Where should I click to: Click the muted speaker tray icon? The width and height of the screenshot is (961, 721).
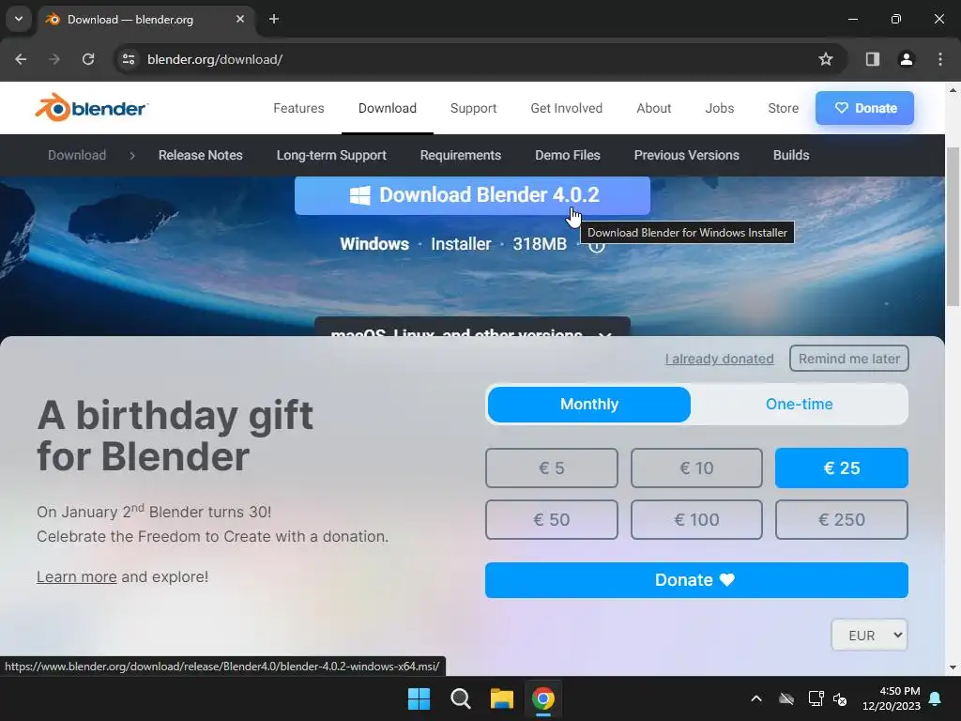(840, 698)
